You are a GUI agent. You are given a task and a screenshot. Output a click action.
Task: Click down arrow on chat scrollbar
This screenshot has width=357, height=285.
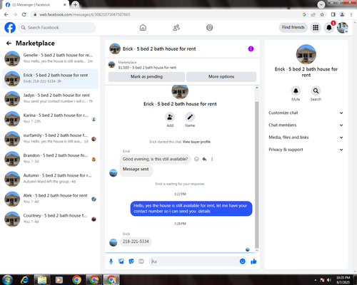(257, 250)
